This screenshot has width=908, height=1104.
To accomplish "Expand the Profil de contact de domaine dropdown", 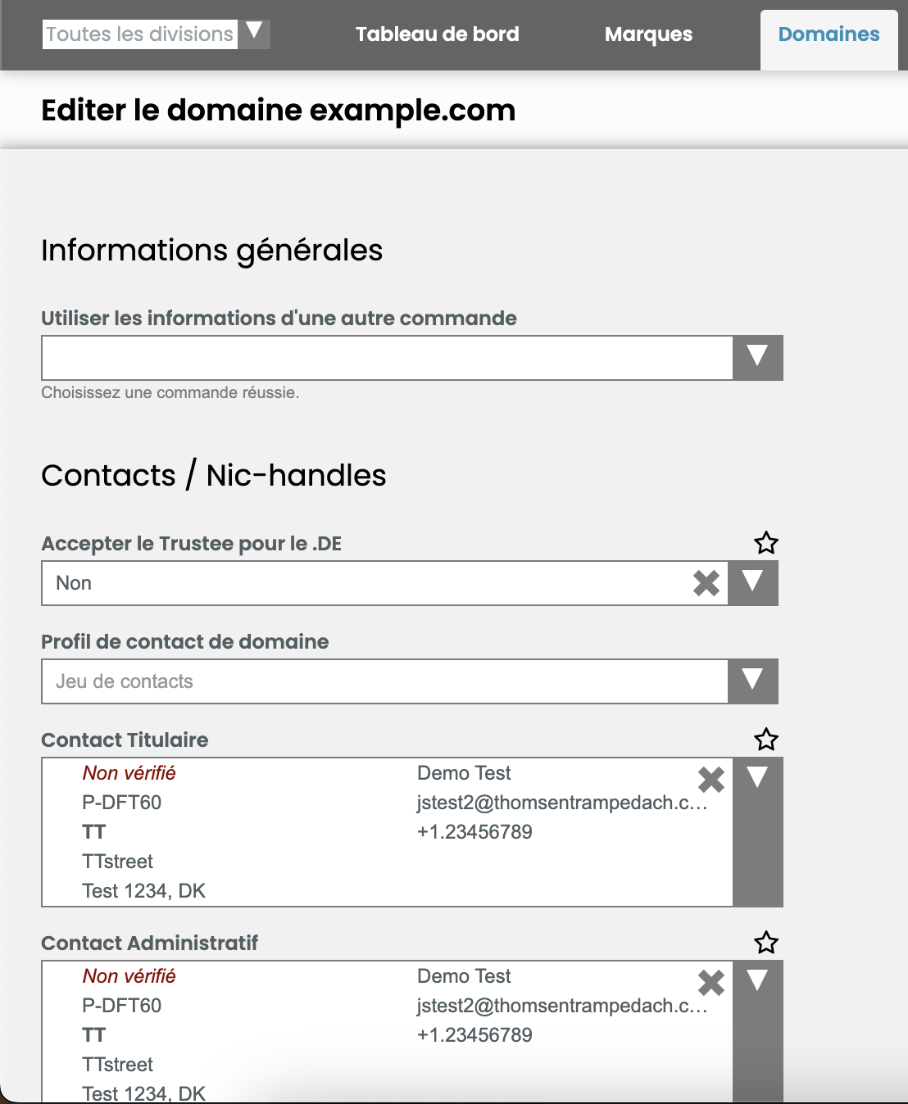I will (x=753, y=681).
